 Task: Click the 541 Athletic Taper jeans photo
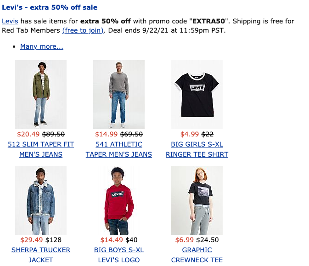pos(119,94)
